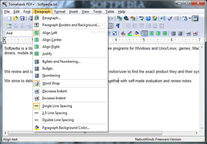Click the Save floppy disk icon

tap(22, 18)
